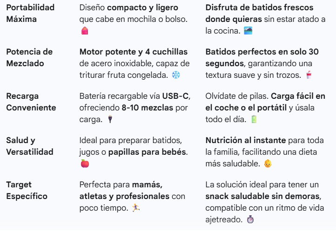
Task: Click the baby face emoji
Action: (268, 164)
